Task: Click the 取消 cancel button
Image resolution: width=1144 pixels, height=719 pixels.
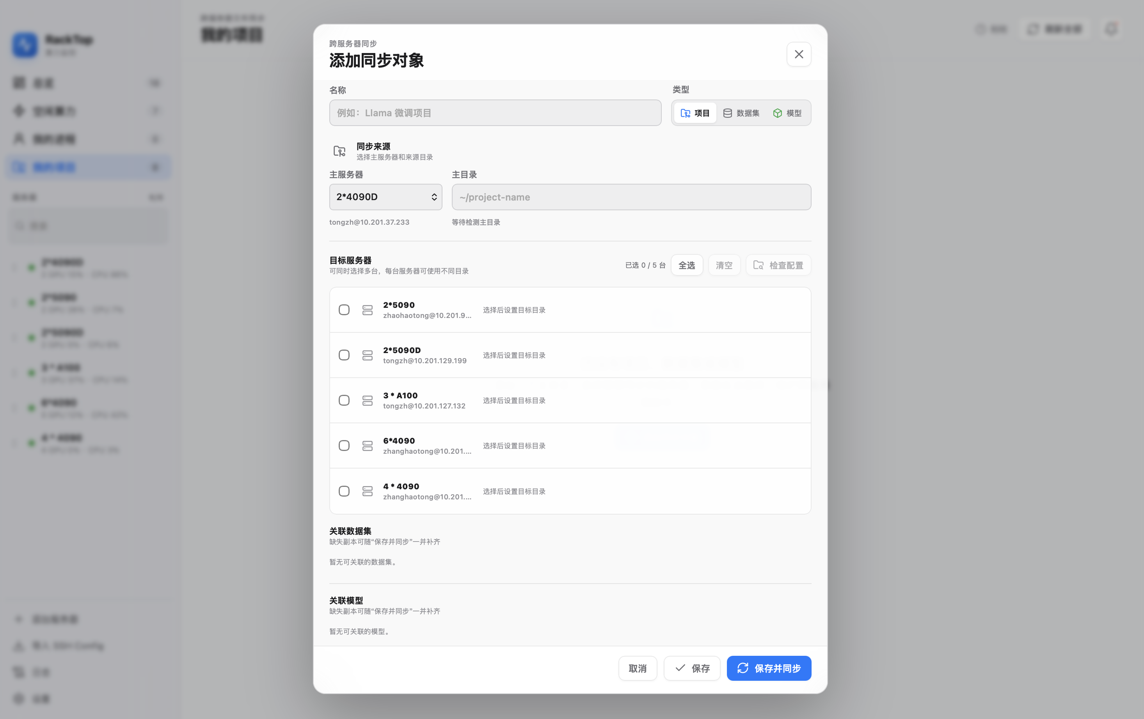Action: click(x=638, y=668)
